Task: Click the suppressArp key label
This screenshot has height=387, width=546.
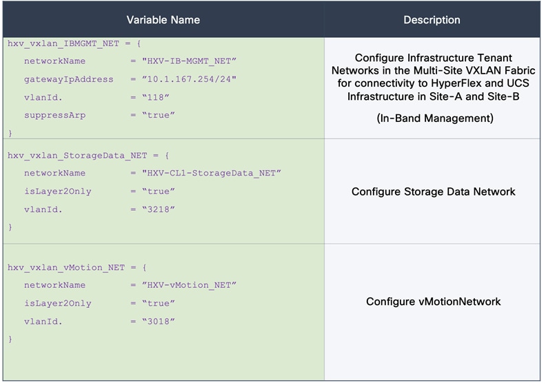Action: pos(54,115)
